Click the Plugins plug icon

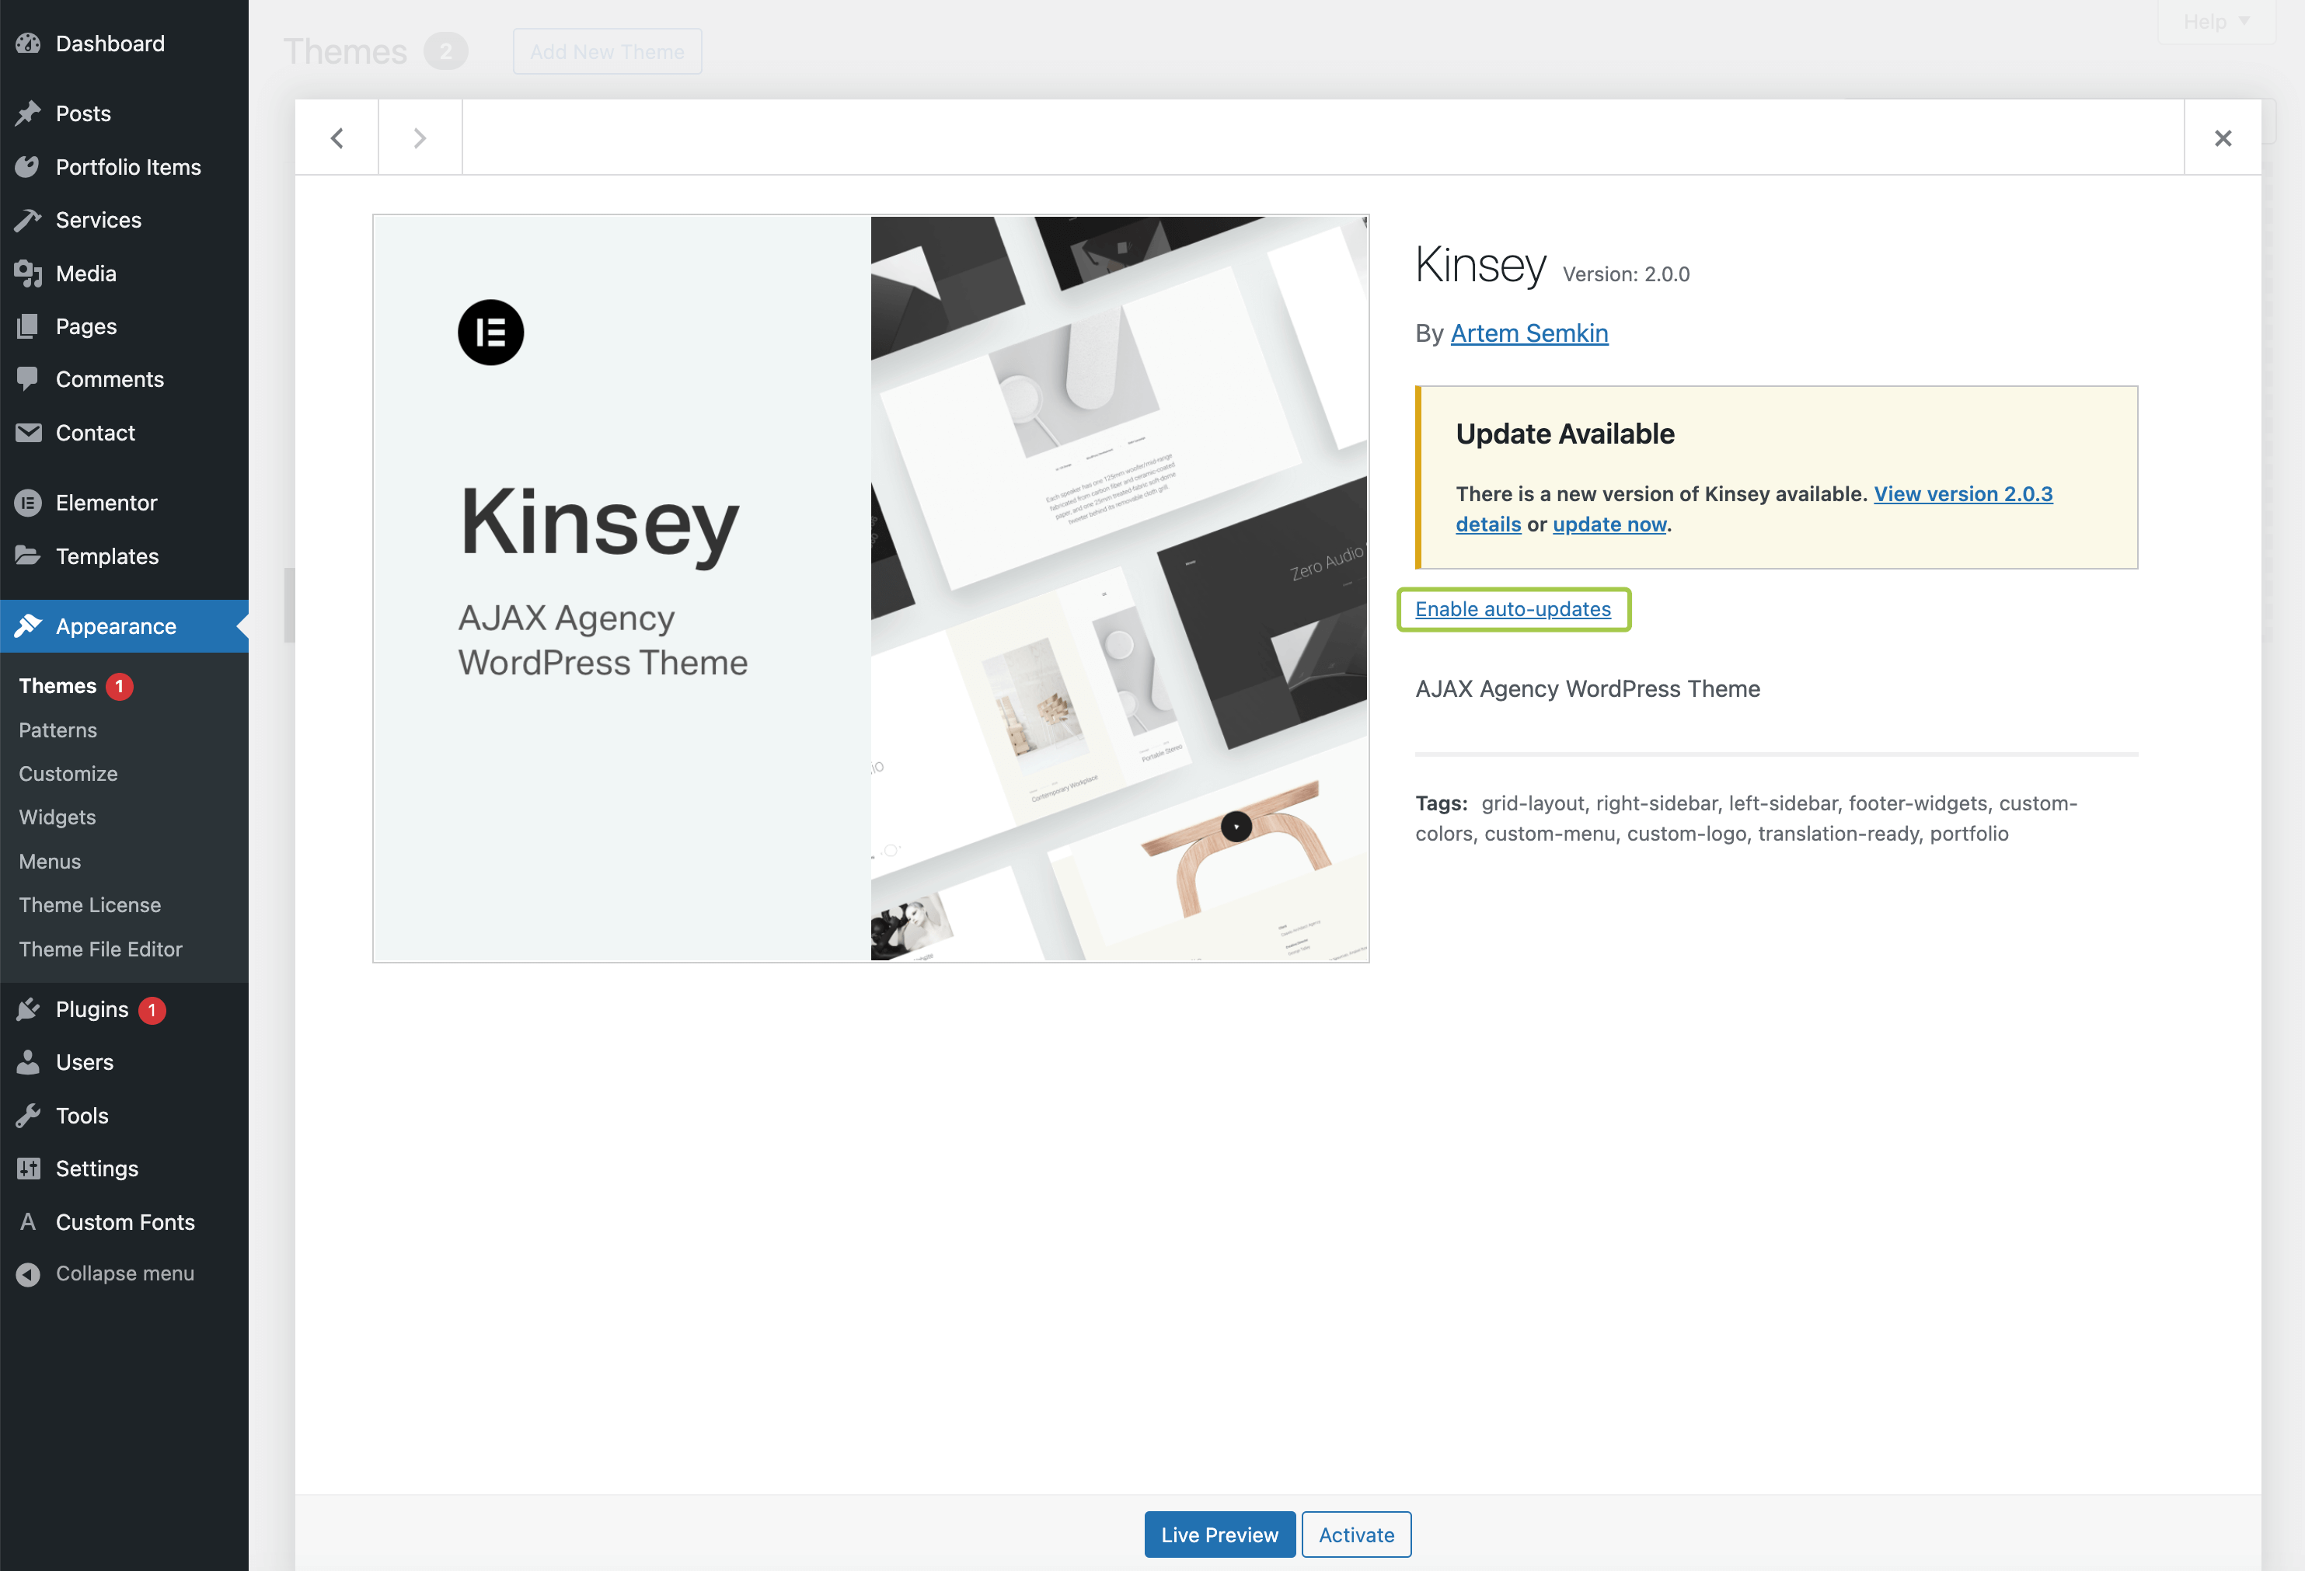click(28, 1009)
